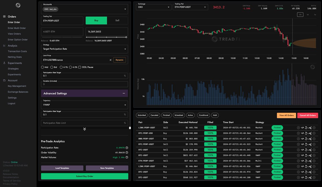Go to Transaction Costs page
The width and height of the screenshot is (322, 187).
point(17,51)
